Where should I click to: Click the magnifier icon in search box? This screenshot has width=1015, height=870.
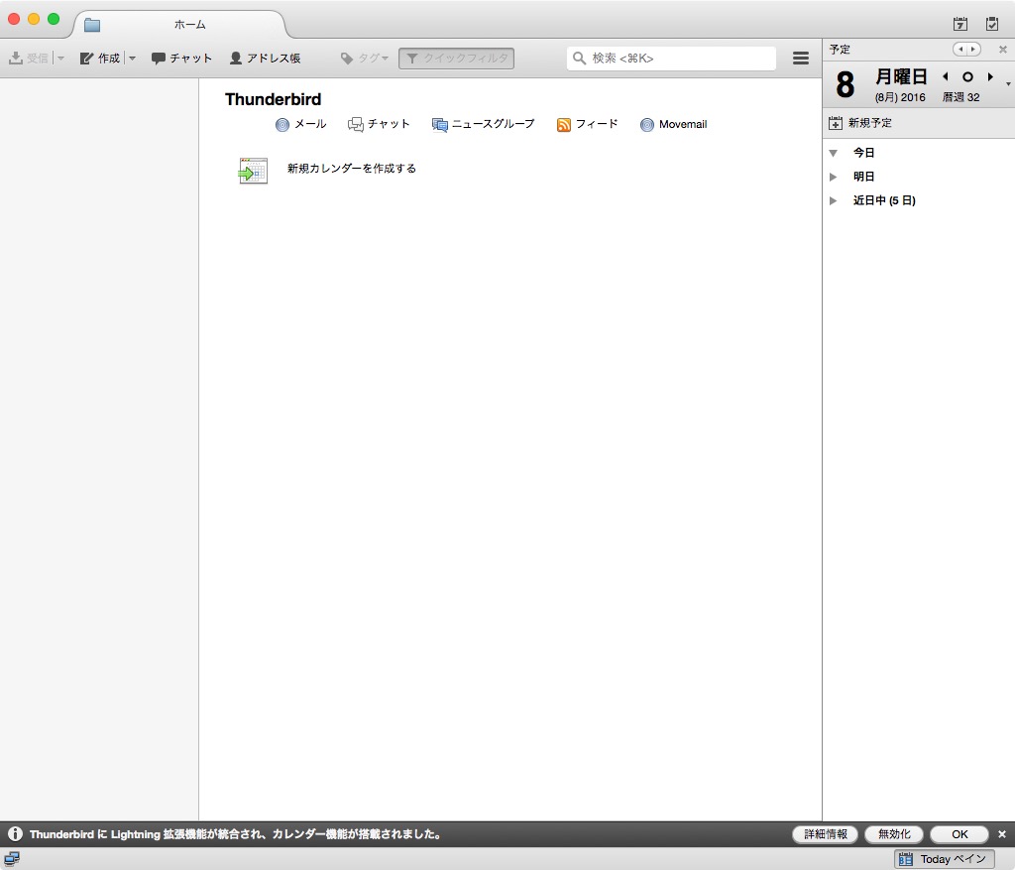click(579, 59)
